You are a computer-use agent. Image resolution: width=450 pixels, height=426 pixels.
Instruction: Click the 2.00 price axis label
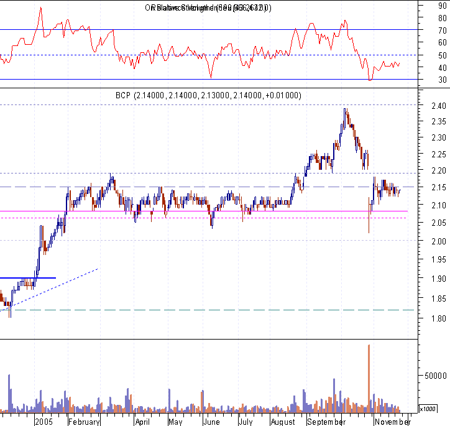coord(439,241)
